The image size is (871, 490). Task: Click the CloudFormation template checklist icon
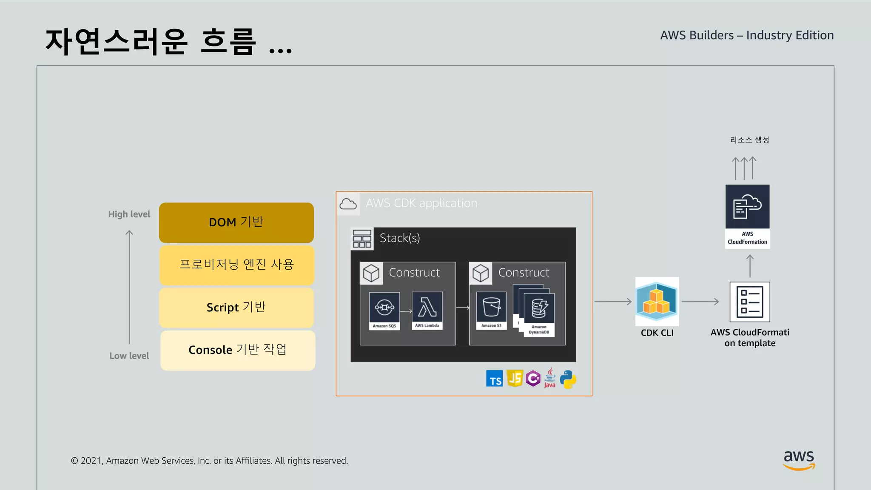750,302
